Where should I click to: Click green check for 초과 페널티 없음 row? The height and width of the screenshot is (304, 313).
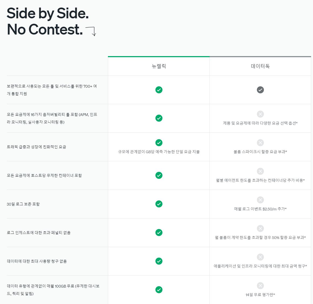(159, 233)
